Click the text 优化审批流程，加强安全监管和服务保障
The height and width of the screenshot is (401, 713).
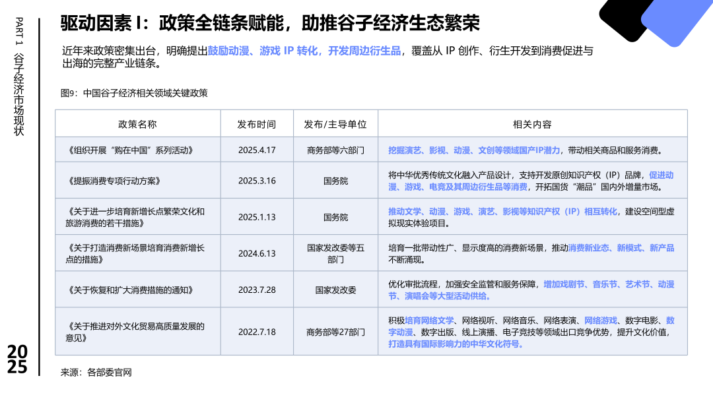point(461,284)
